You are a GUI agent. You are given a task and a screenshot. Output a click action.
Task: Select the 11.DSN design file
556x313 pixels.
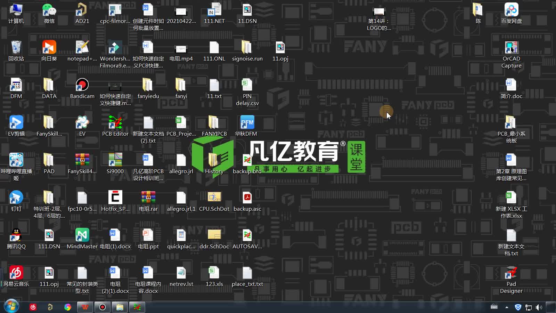click(x=247, y=14)
